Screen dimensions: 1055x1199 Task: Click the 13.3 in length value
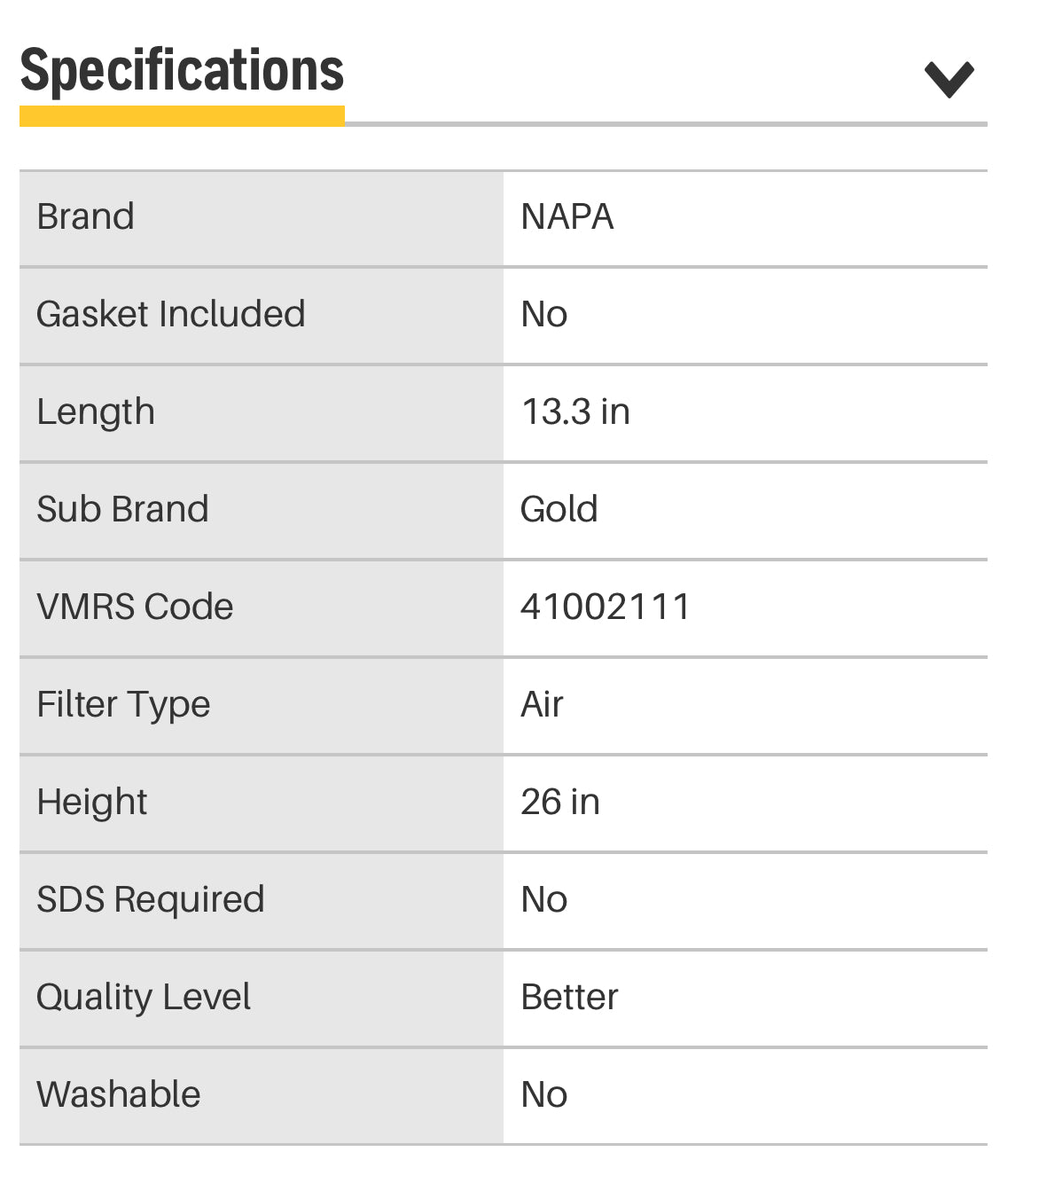coord(575,411)
